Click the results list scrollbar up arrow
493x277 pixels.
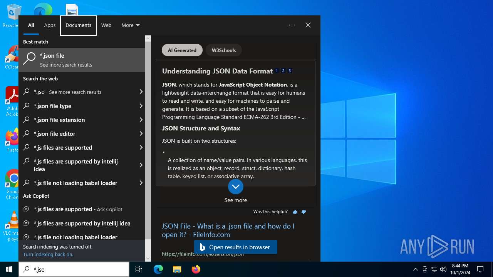[148, 38]
